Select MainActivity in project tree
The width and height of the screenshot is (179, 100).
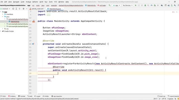pyautogui.click(x=15, y=22)
